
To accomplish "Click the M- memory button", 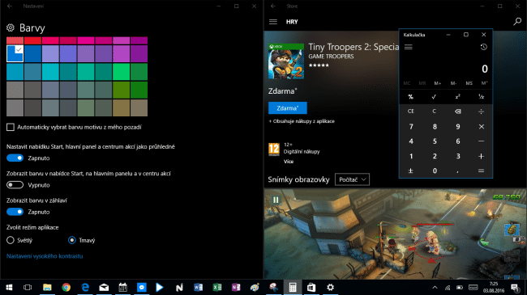I will (x=453, y=83).
